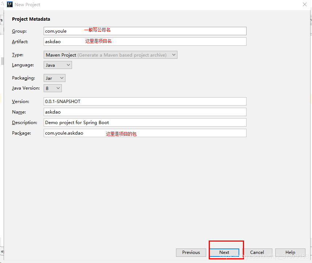Screen dimensions: 312x263
Task: Open Help for this dialog
Action: point(290,252)
